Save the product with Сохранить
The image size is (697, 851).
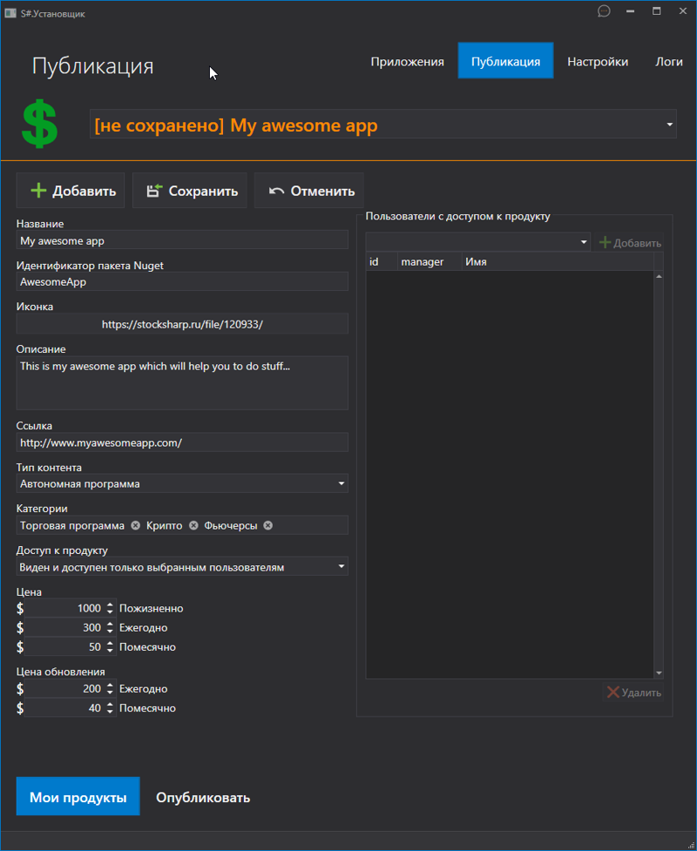[x=191, y=191]
